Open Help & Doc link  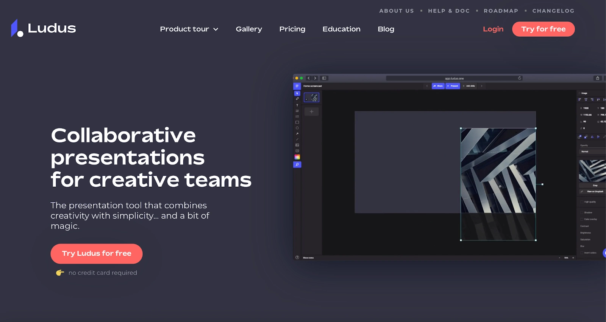[x=449, y=11]
